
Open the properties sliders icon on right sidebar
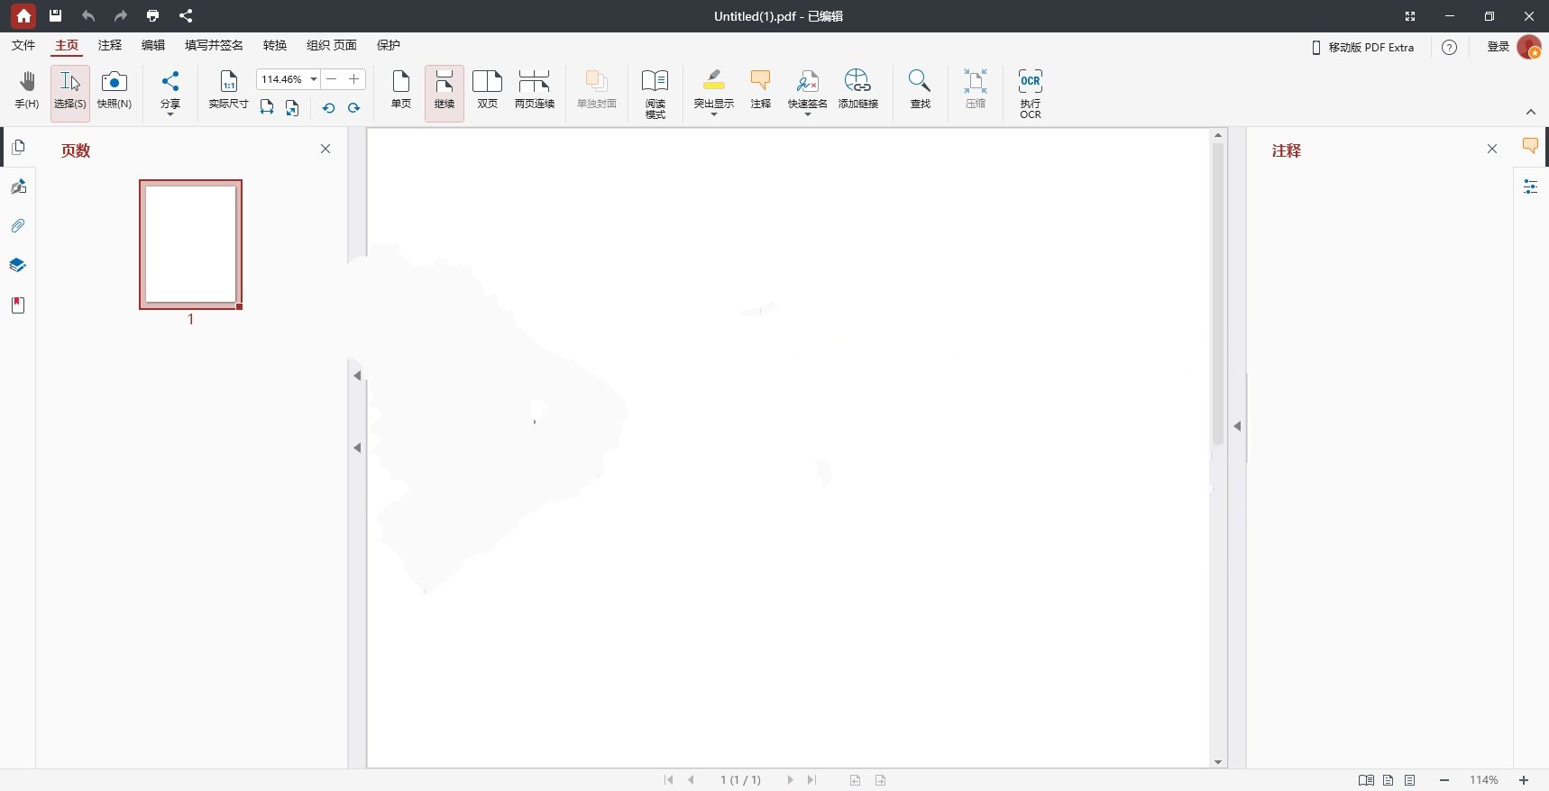point(1530,186)
